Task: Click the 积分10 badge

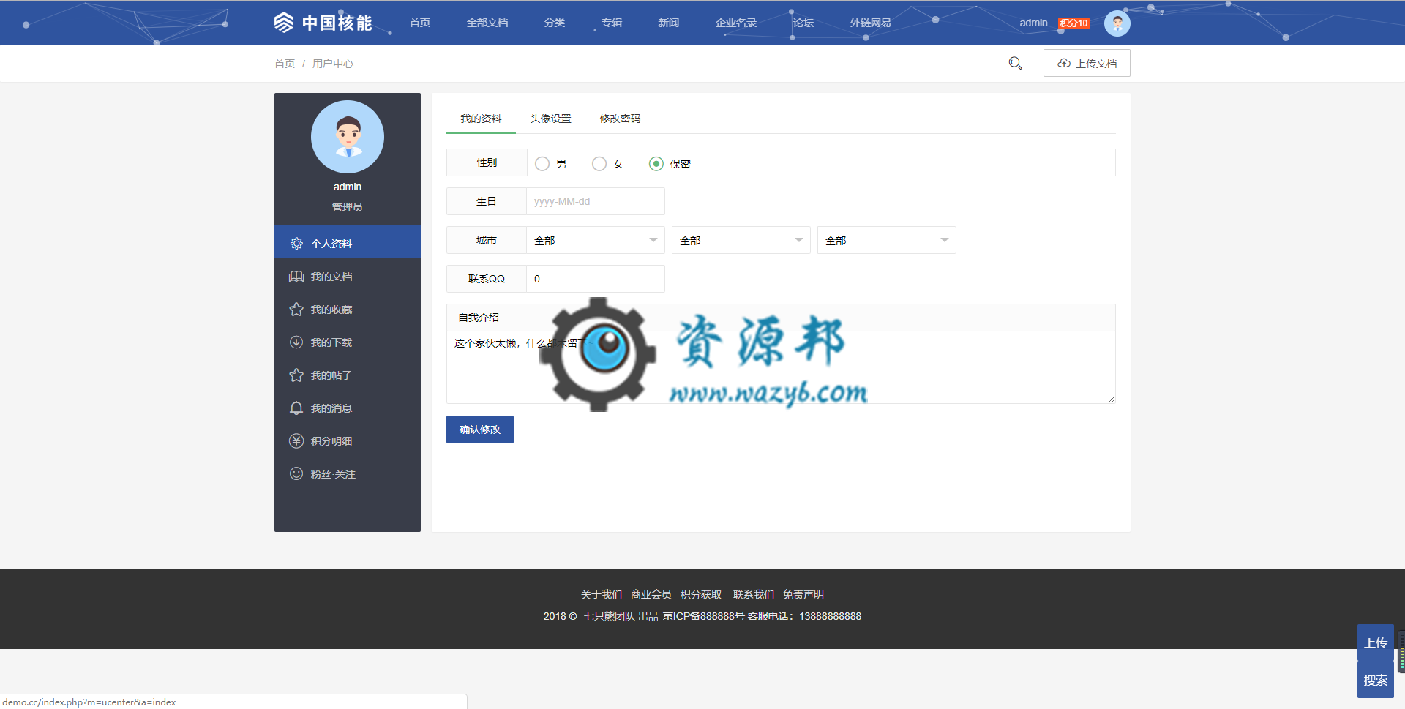Action: [1074, 23]
